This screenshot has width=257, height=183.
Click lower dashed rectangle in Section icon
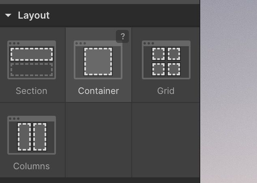click(x=32, y=70)
